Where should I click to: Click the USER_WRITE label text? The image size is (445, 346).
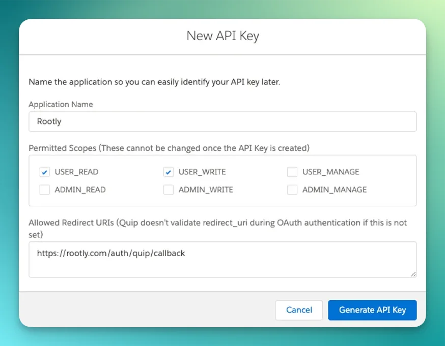(202, 172)
